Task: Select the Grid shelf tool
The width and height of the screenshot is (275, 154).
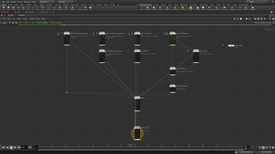Action: [23, 8]
